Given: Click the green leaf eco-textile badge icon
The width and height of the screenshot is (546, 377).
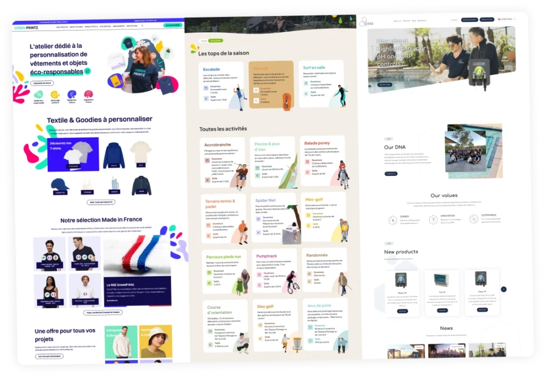Looking at the screenshot, I should 38,94.
